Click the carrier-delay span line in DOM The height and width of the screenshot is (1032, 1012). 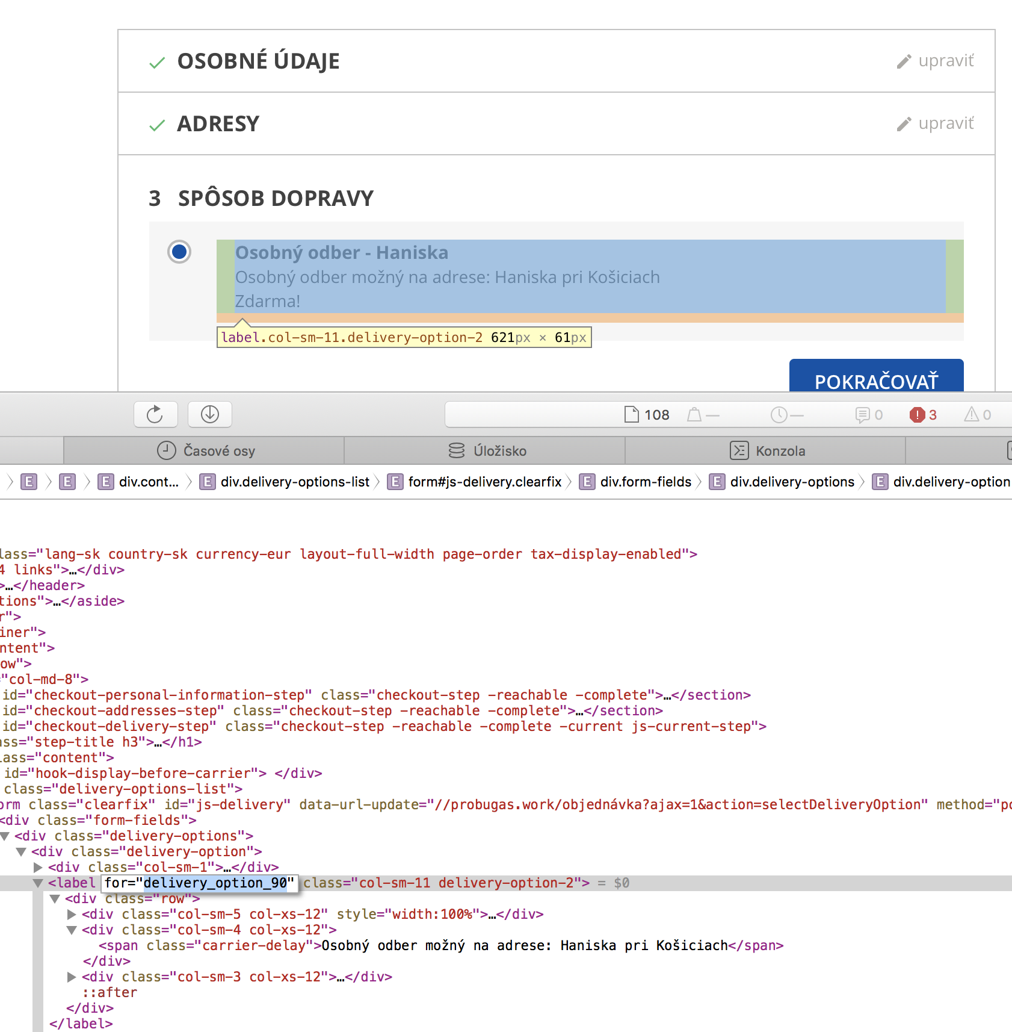tap(441, 945)
